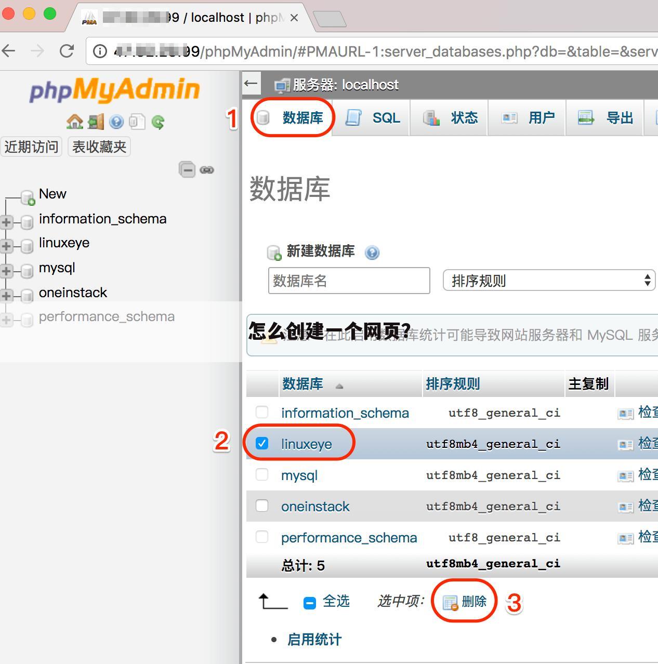Click 删除 to drop selected database
The width and height of the screenshot is (658, 664).
click(x=465, y=602)
